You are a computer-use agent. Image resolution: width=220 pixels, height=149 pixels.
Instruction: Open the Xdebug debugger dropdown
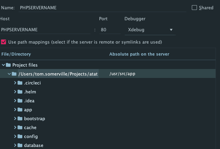coord(150,30)
